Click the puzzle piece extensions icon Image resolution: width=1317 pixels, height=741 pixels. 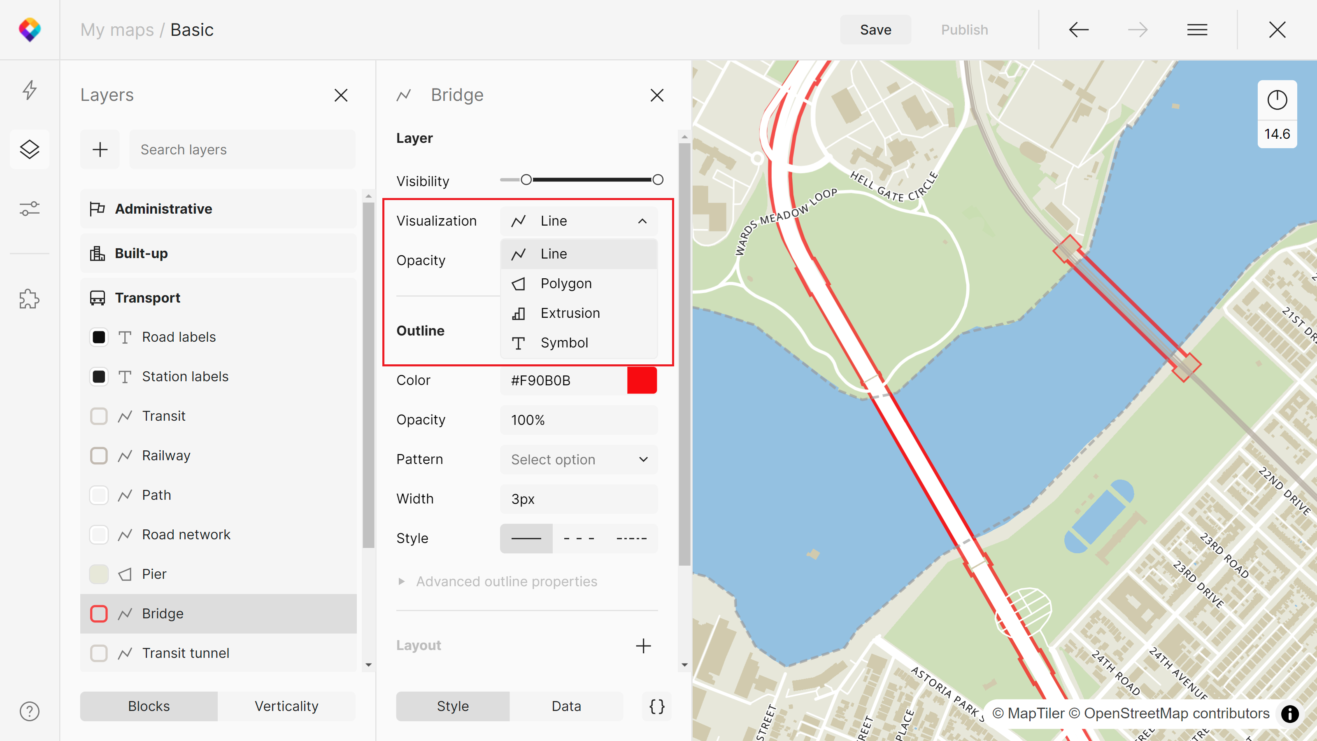(29, 299)
